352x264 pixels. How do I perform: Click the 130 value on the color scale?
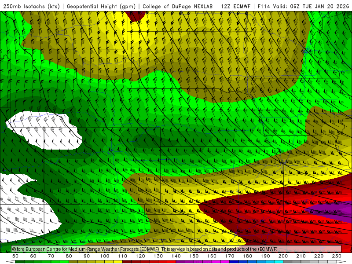158,256
